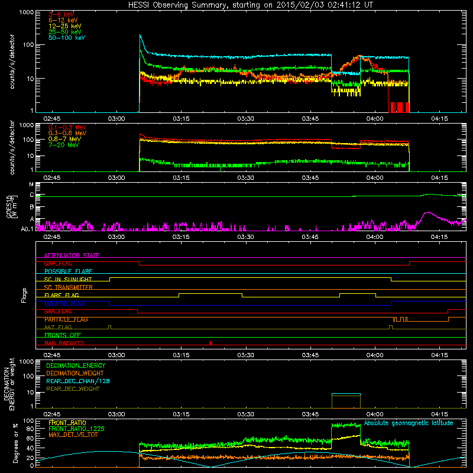Click the MAX_DET_VS_TOT legend label
The height and width of the screenshot is (473, 473).
click(73, 435)
